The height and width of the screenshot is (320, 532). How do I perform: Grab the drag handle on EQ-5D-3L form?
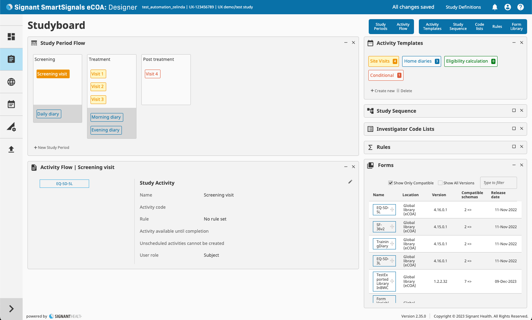point(392,261)
